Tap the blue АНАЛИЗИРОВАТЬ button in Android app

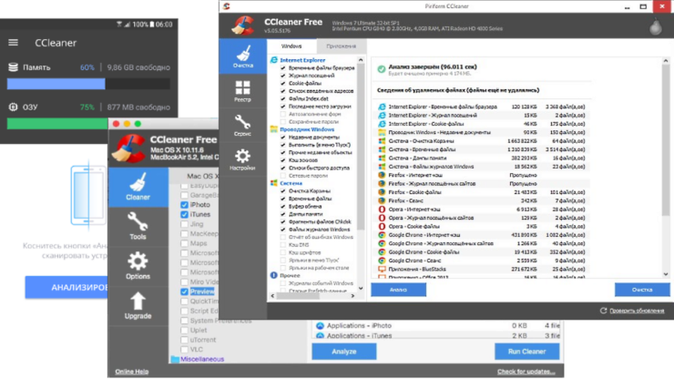(66, 287)
